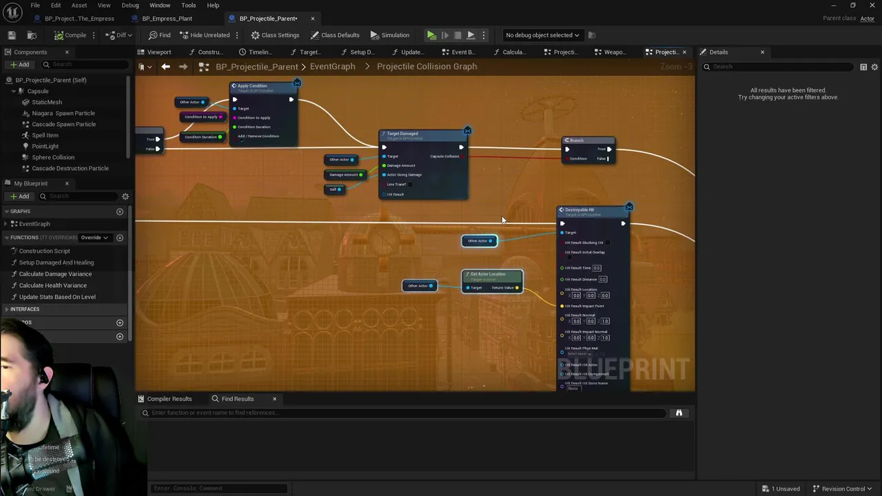Toggle Line Trace checkbox on Target Damaged node
Screen dimensions: 882x496
[411, 185]
